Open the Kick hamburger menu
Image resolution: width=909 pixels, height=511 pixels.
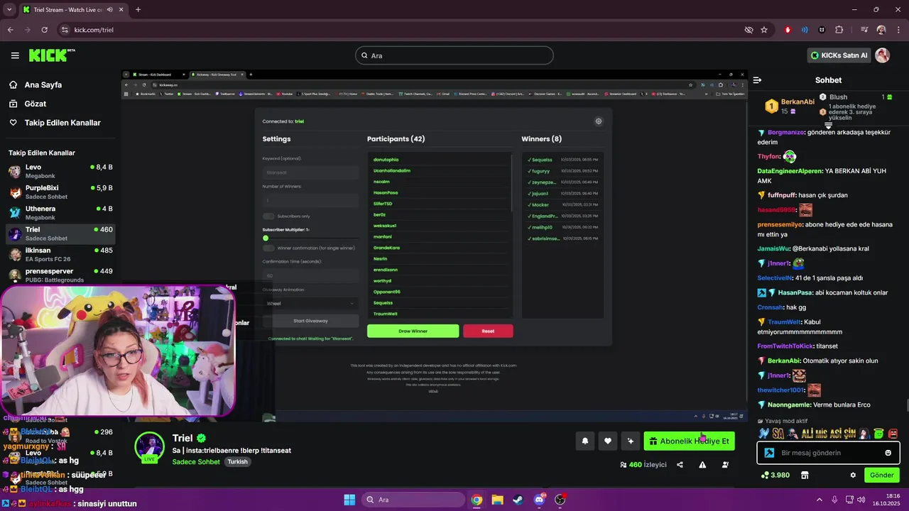[15, 55]
